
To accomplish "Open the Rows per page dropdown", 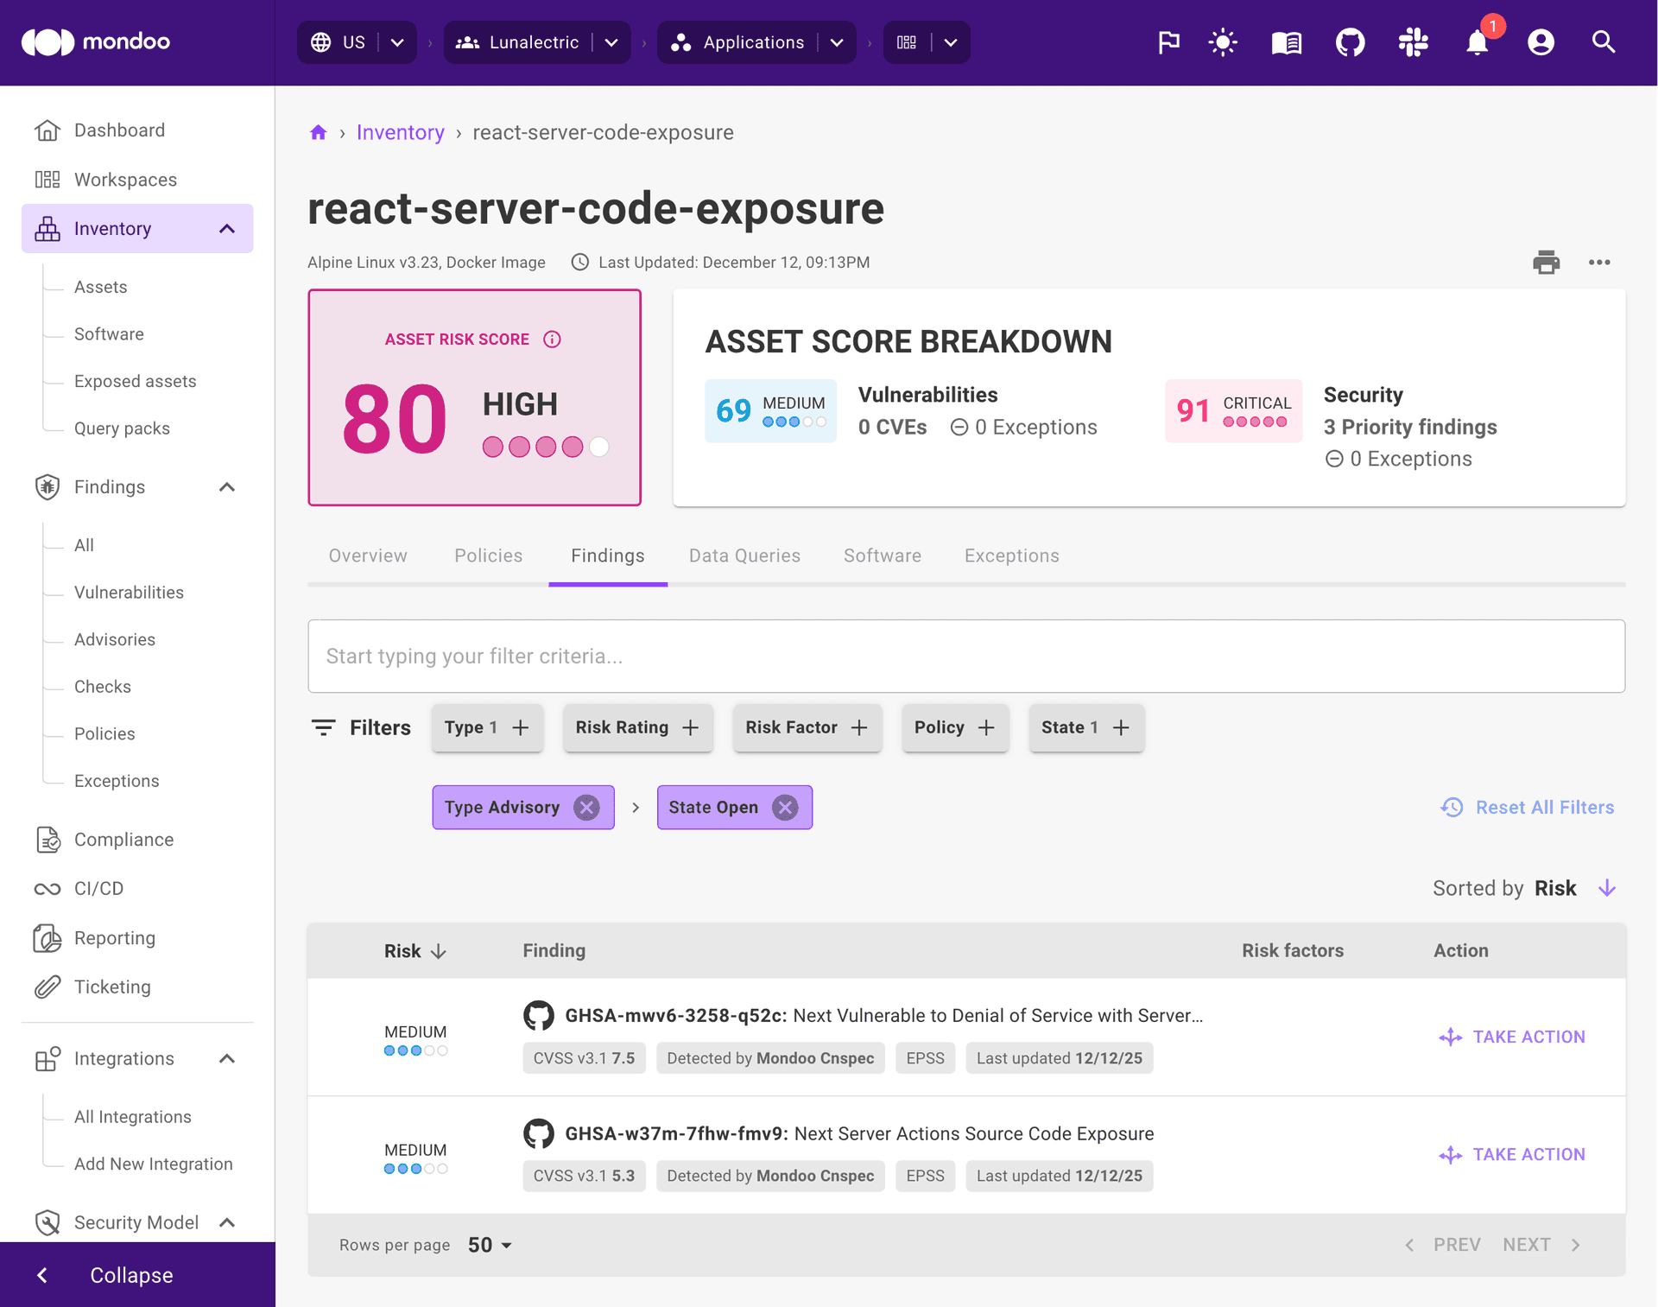I will tap(488, 1245).
